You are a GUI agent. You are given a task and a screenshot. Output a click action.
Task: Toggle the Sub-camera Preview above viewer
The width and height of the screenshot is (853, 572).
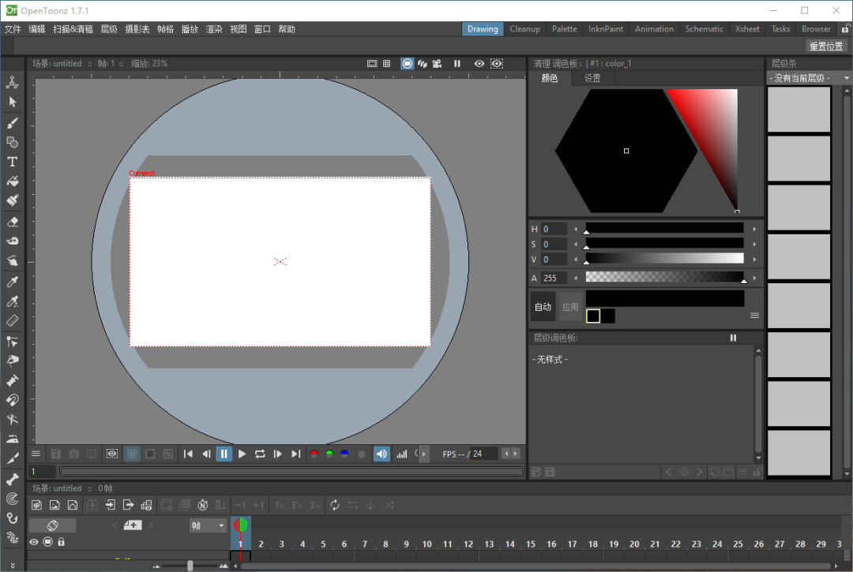(497, 64)
